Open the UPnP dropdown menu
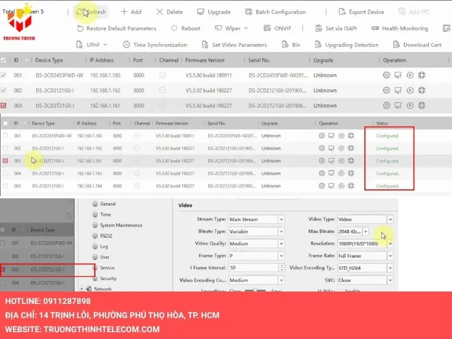 pos(92,45)
